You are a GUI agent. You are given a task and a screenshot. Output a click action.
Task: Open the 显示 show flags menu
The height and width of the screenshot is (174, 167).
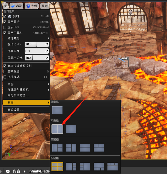click(x=45, y=6)
